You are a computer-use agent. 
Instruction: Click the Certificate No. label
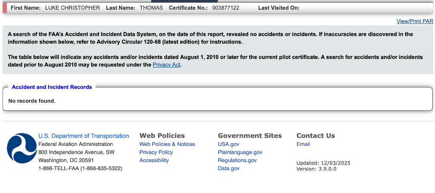(188, 8)
